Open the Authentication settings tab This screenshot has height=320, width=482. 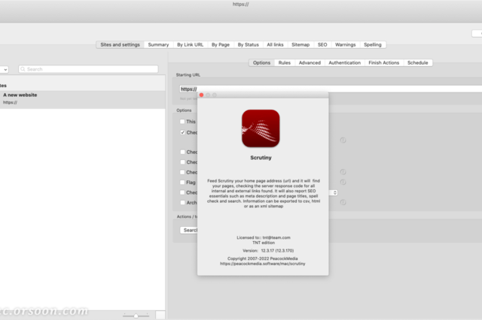344,63
